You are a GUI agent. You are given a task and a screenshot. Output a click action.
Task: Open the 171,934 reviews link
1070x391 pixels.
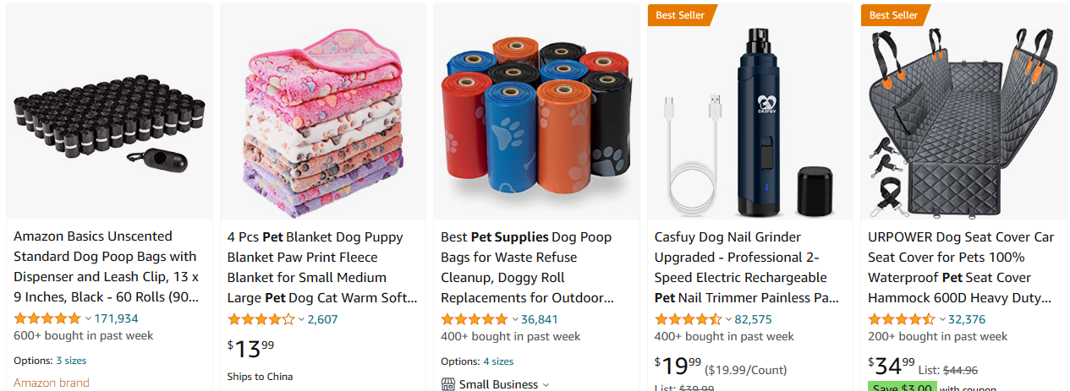click(x=116, y=318)
